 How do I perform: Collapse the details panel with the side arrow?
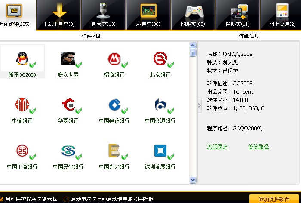(x=200, y=105)
